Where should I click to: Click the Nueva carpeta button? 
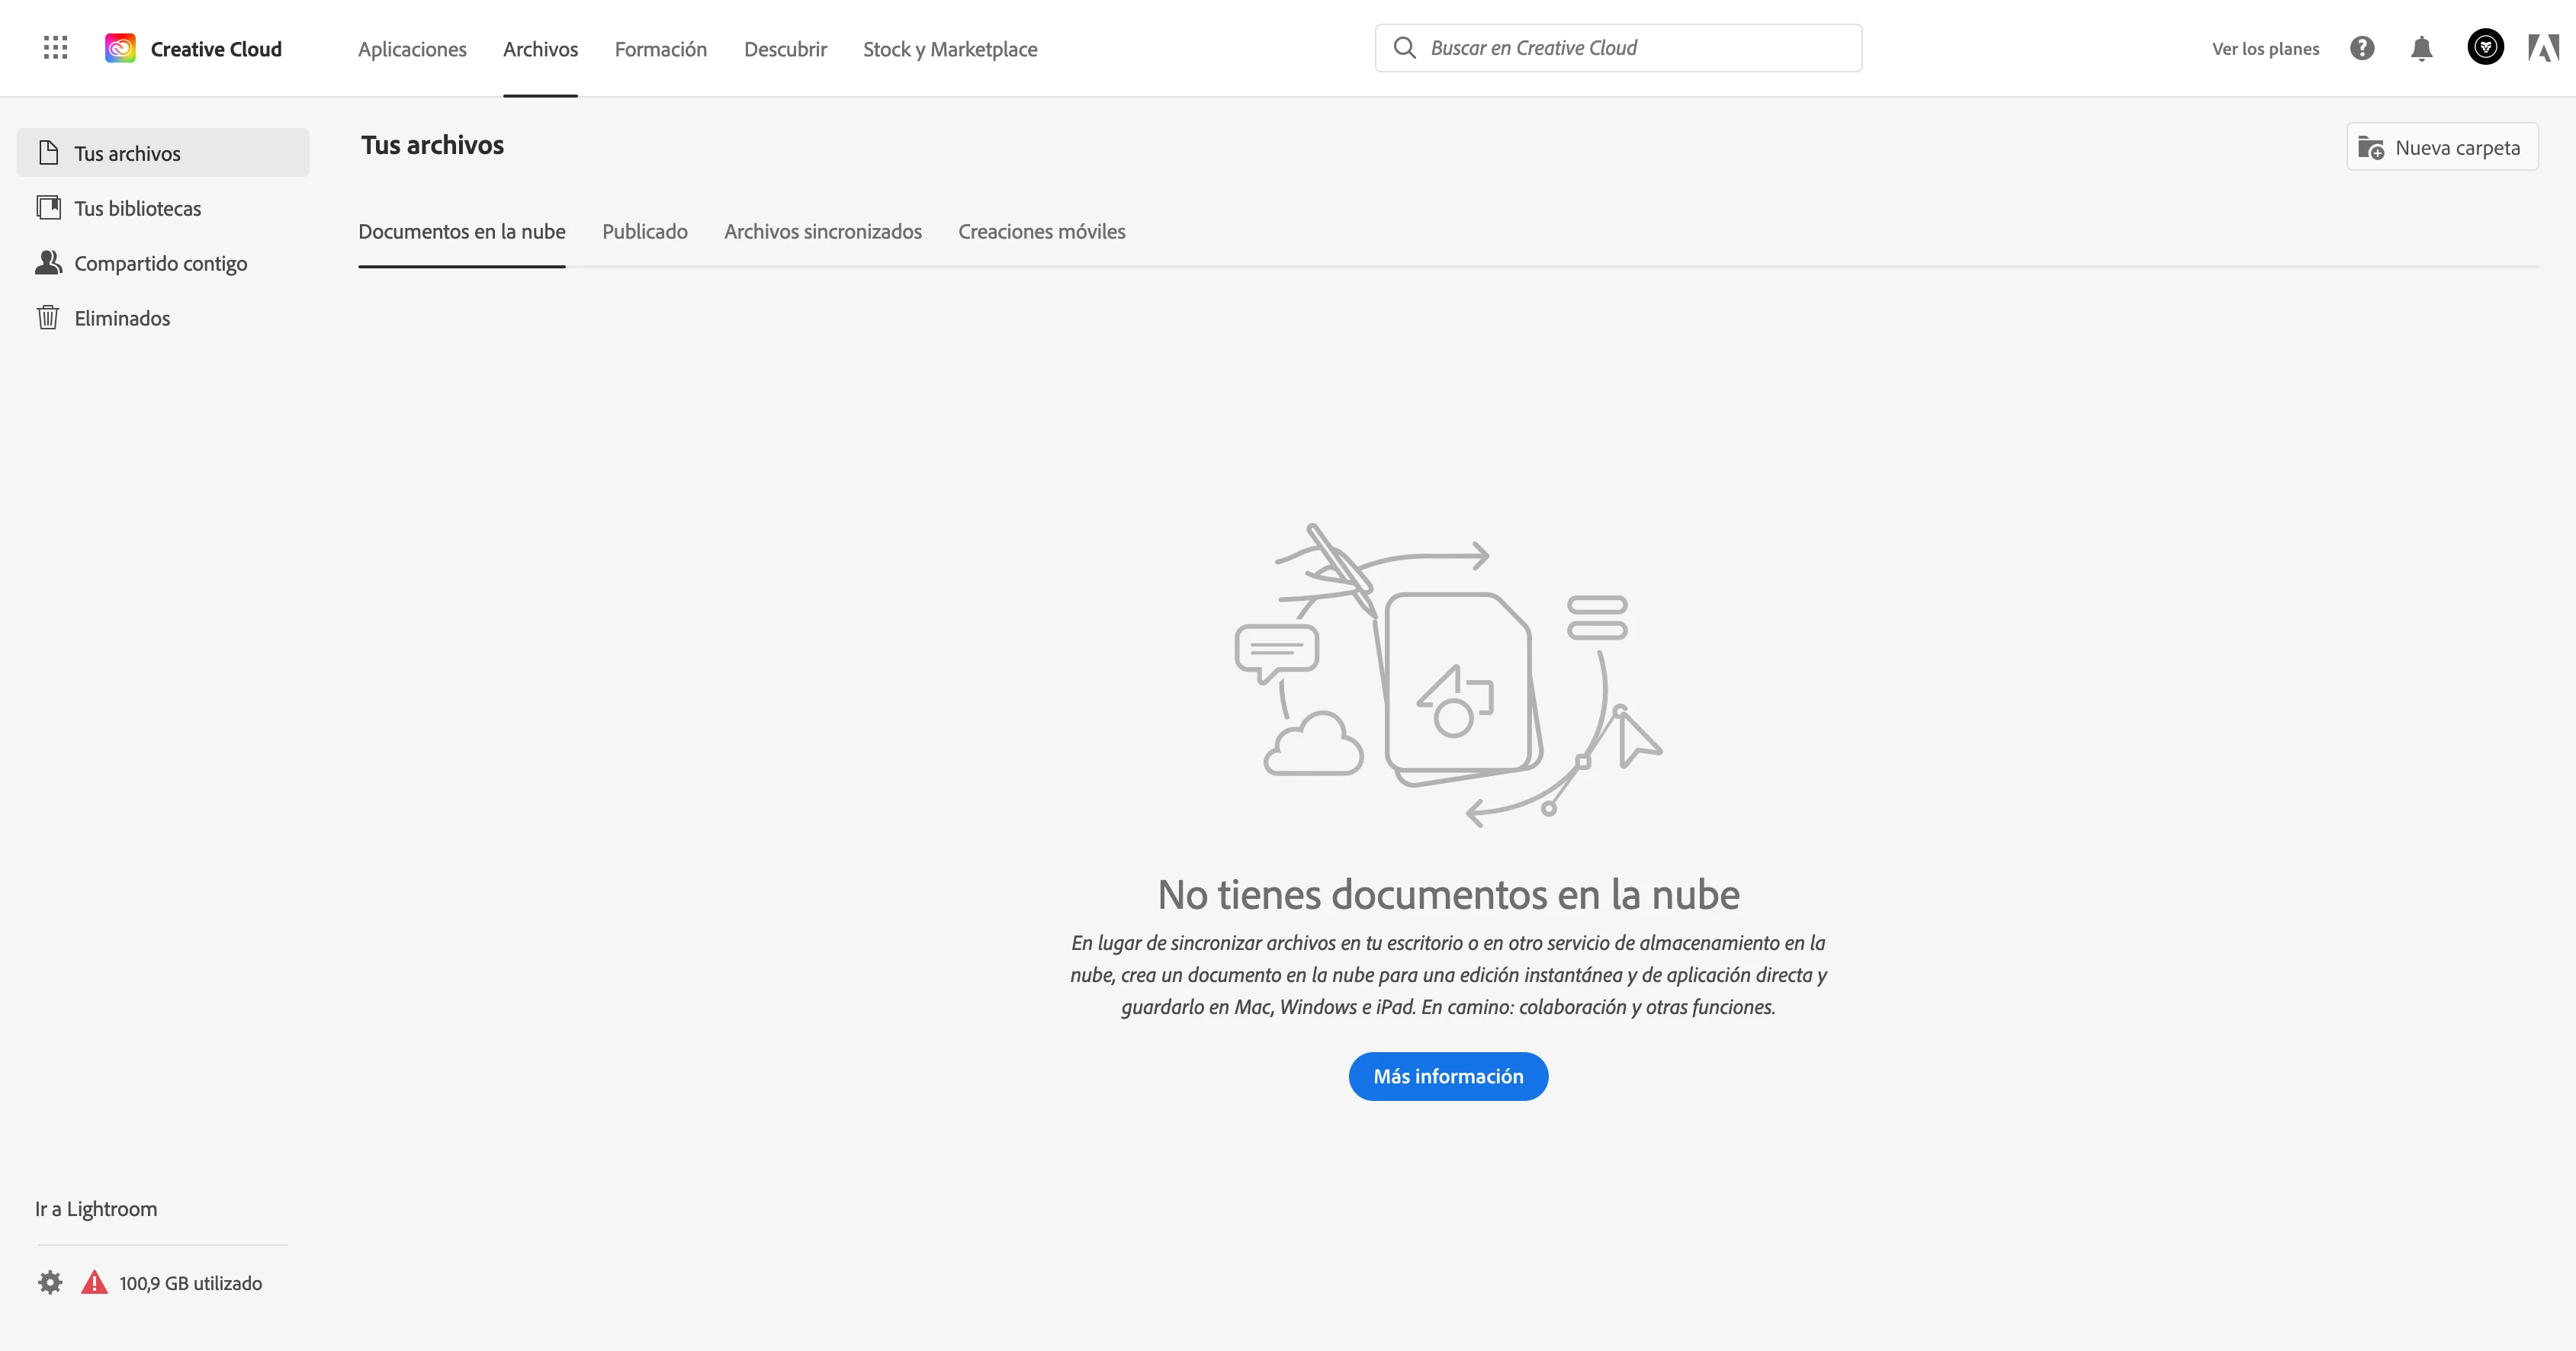click(2441, 147)
